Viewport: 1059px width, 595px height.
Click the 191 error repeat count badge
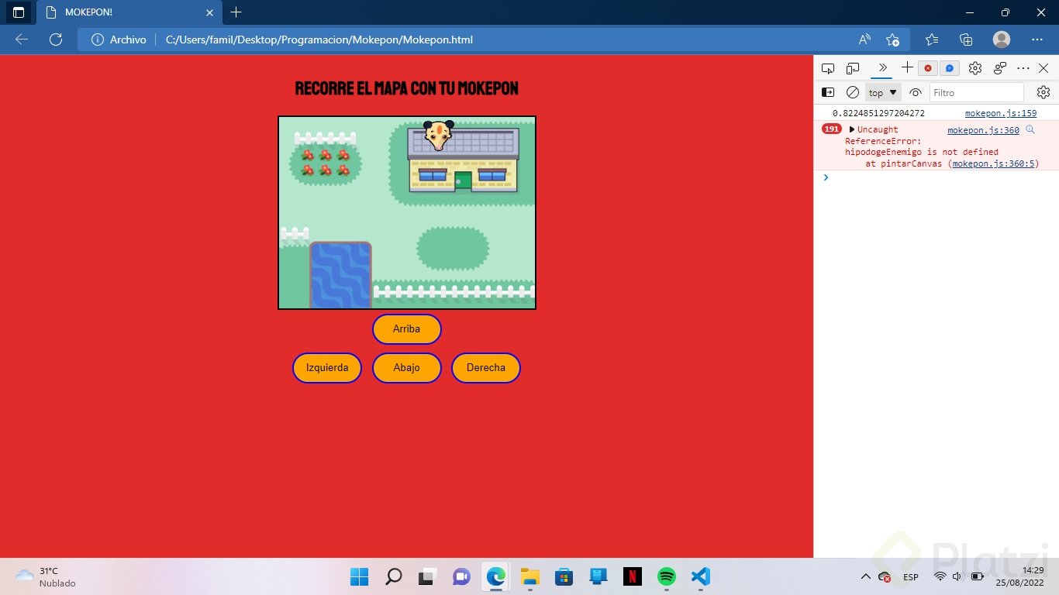[832, 129]
